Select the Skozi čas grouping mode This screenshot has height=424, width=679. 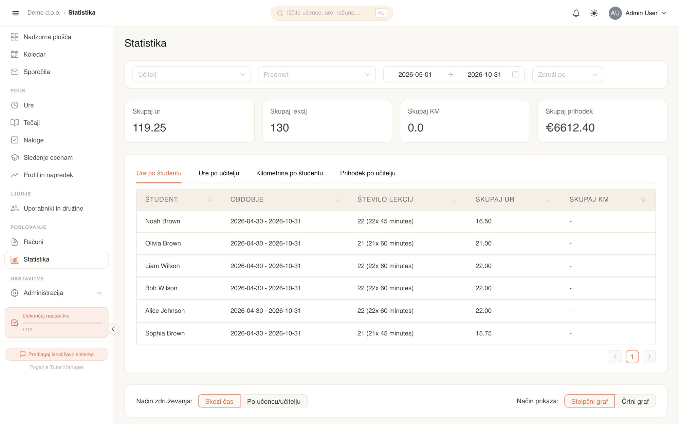pyautogui.click(x=219, y=401)
